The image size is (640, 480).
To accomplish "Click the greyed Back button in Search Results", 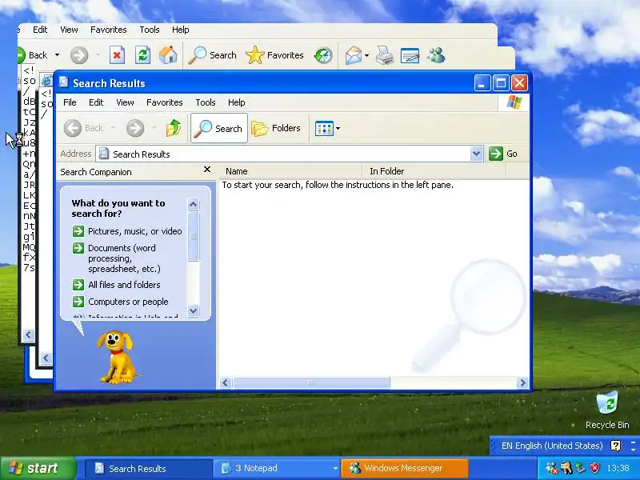I will (x=84, y=128).
